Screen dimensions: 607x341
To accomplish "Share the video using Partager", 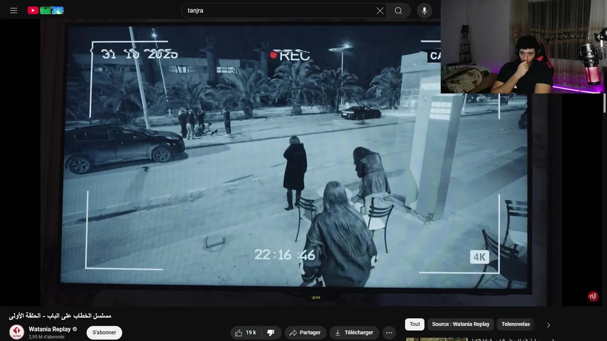I will (x=305, y=332).
